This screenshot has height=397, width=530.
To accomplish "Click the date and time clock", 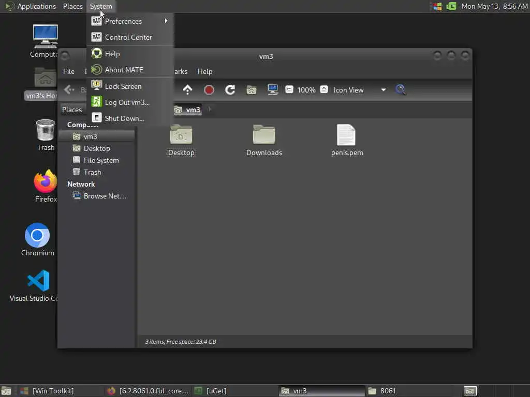I will click(x=494, y=6).
